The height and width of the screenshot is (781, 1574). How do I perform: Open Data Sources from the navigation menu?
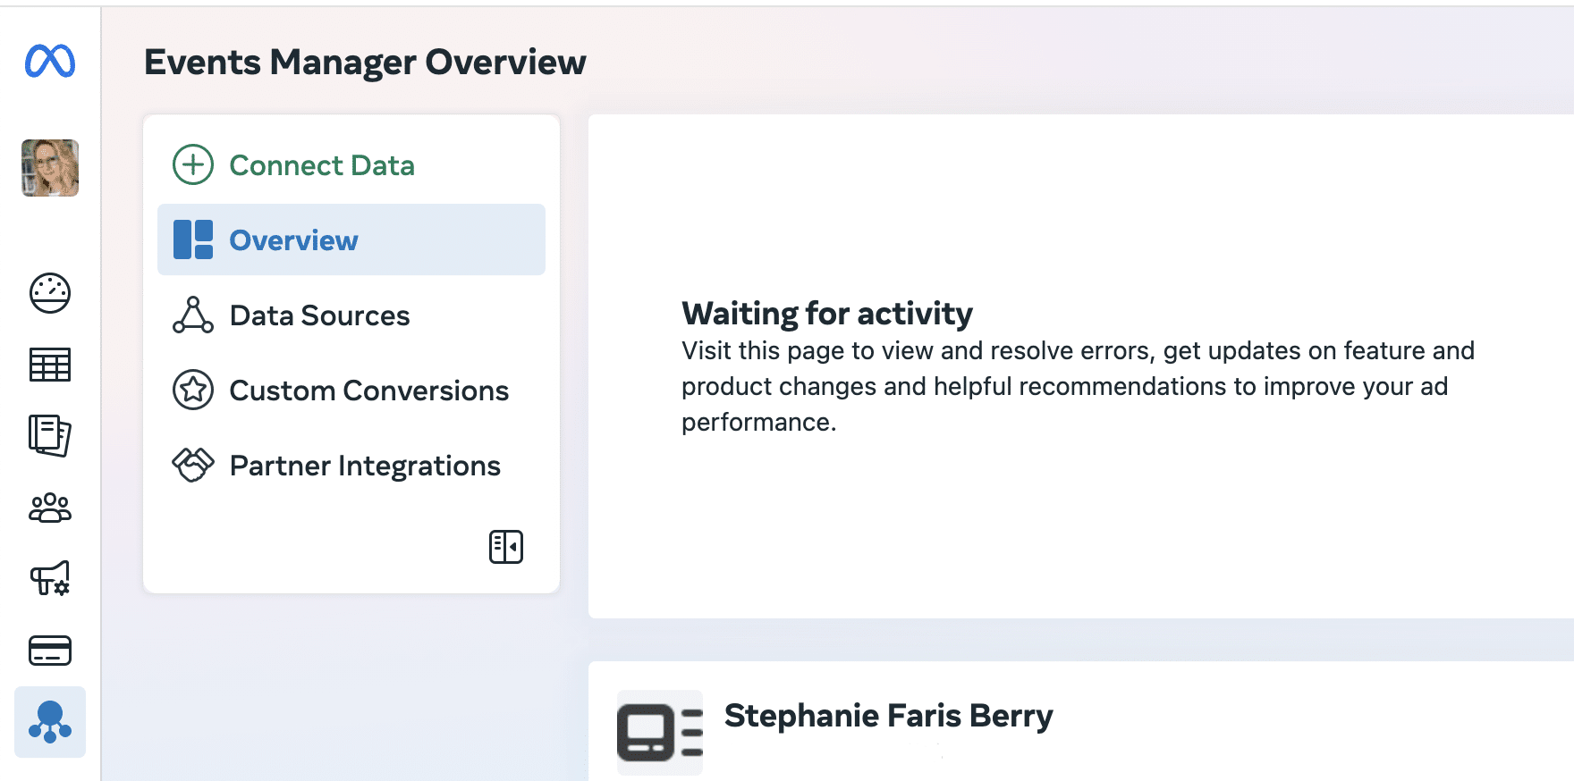click(319, 315)
